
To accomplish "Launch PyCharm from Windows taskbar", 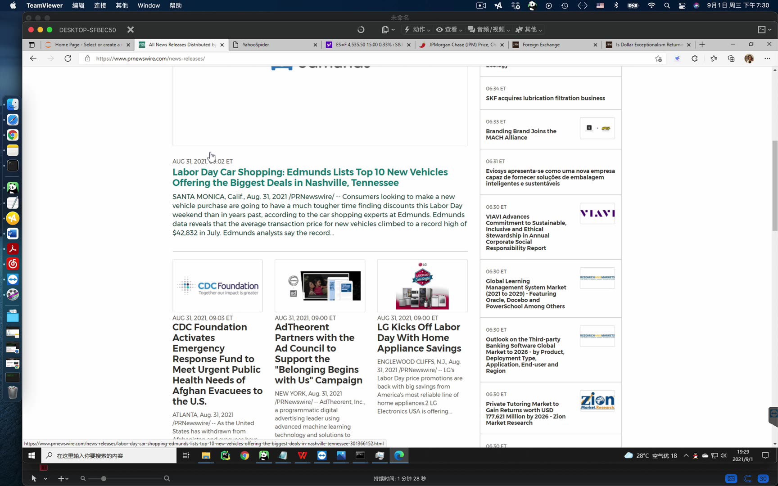I will point(225,455).
